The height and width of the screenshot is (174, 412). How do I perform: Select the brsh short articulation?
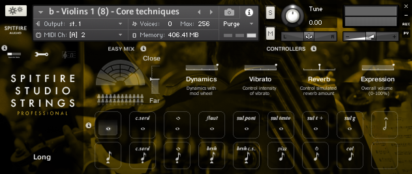[x=212, y=155]
